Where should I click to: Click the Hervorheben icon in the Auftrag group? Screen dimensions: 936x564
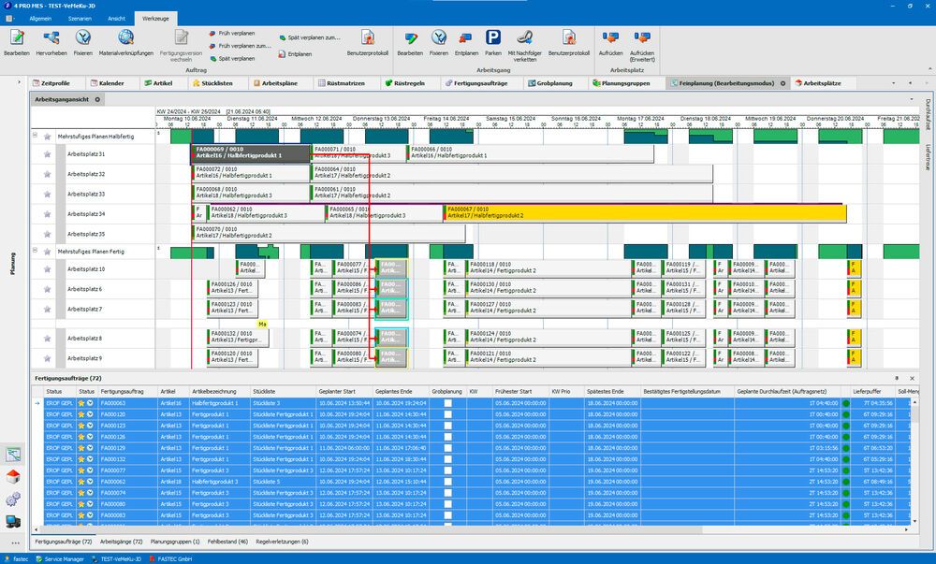coord(51,37)
